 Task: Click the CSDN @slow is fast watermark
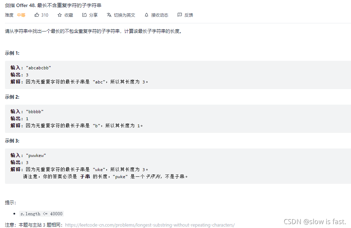point(315,221)
